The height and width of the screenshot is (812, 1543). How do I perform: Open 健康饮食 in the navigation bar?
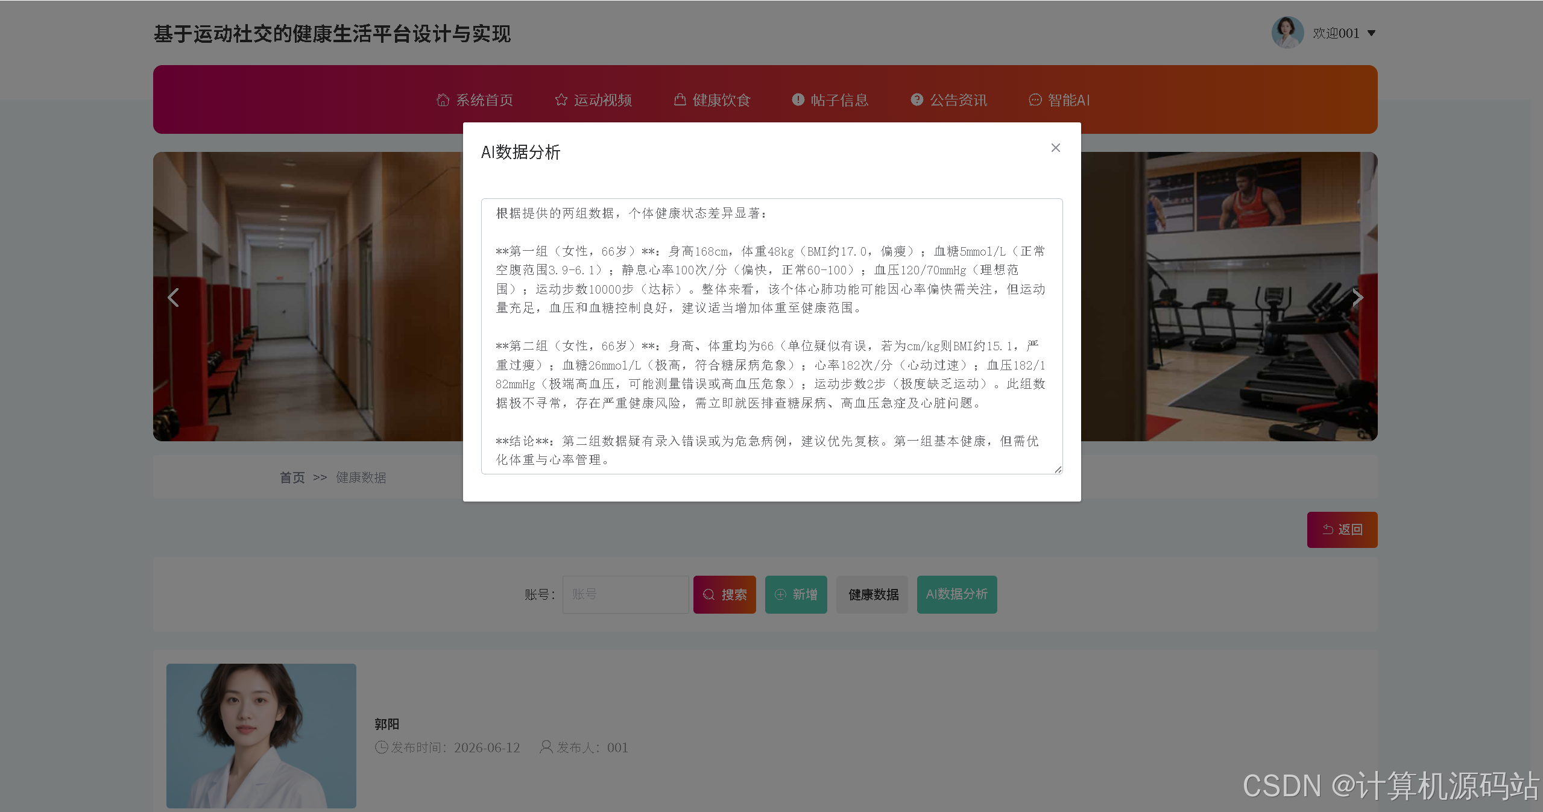(x=712, y=100)
